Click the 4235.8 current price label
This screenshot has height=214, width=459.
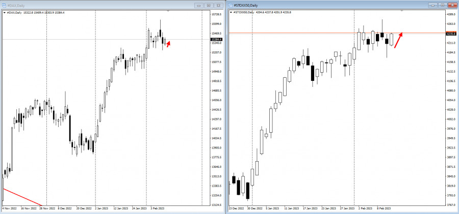point(450,34)
